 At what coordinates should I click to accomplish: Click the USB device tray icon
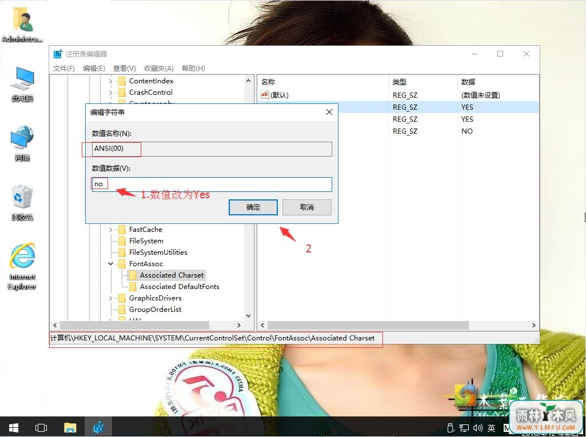click(x=451, y=428)
